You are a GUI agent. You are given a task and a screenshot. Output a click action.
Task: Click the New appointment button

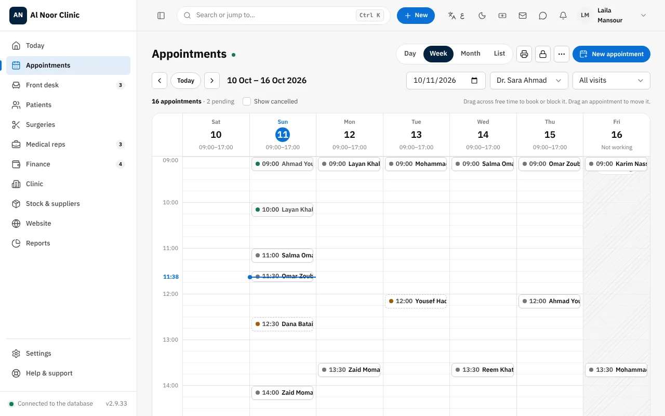611,54
